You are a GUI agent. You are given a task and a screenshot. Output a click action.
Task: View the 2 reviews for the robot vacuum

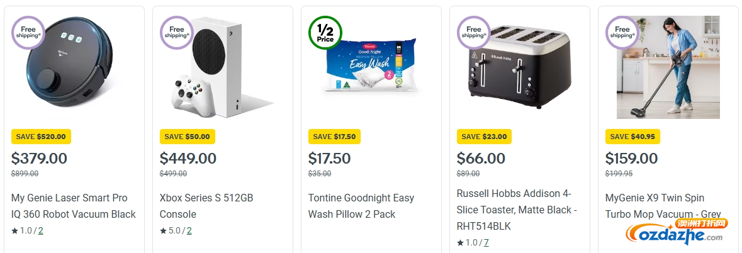(41, 231)
